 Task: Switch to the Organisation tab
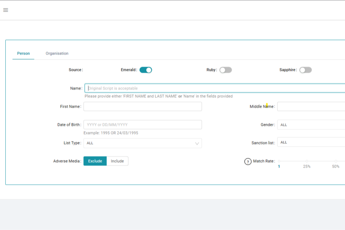57,53
